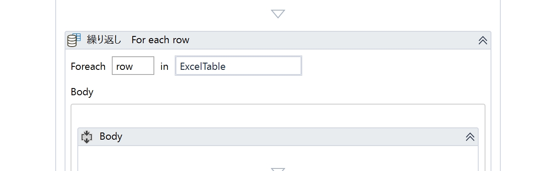Screen dimensions: 559x171
Task: Click the '繰り返し' text in activity title
Action: (x=104, y=40)
